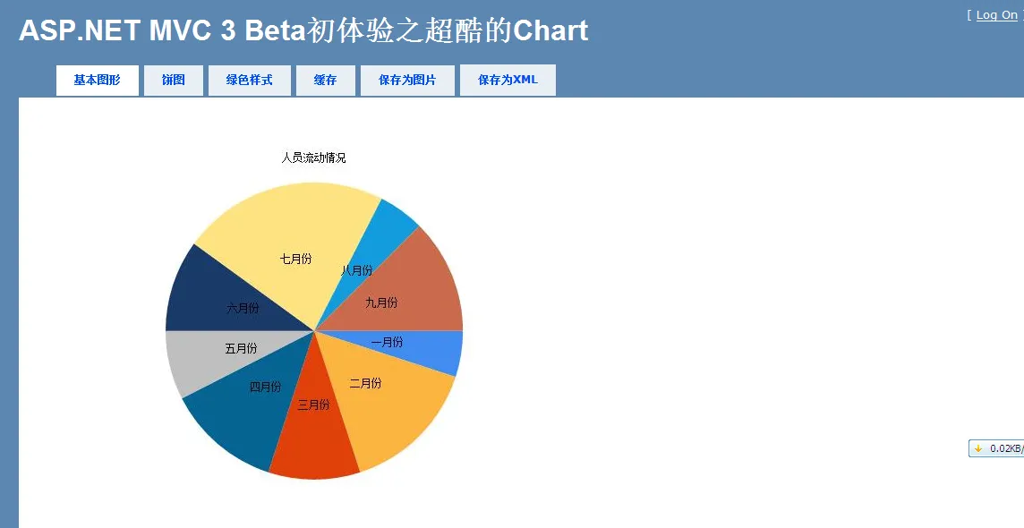Click the chart title 人员流动情况
This screenshot has width=1024, height=528.
click(313, 158)
